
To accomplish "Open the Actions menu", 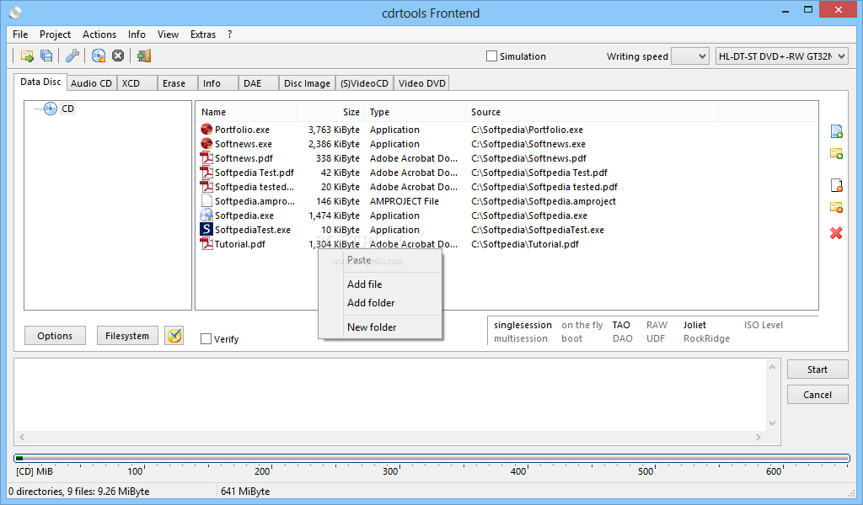I will [x=99, y=34].
